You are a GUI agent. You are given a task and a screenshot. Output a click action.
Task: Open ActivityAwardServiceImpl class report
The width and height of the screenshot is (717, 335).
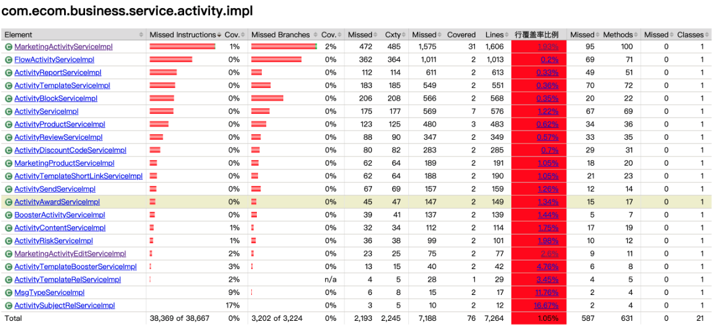[57, 202]
